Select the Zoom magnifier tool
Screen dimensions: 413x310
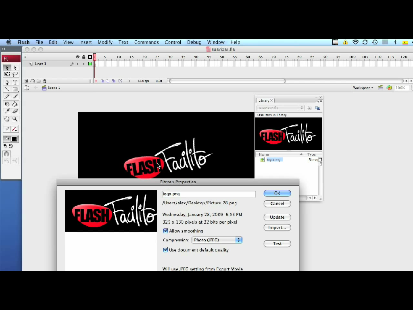click(15, 119)
